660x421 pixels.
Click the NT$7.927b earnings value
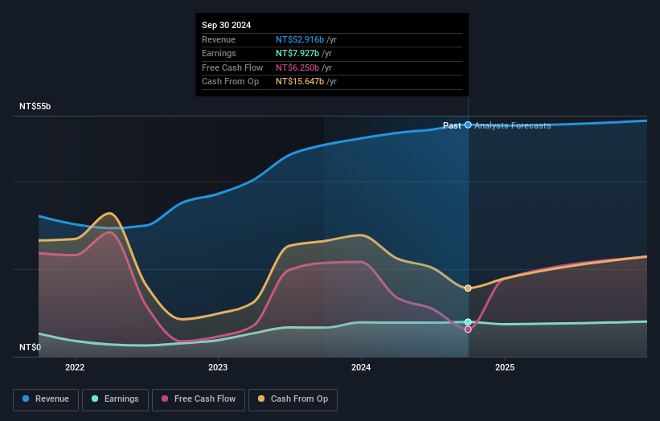(x=297, y=53)
